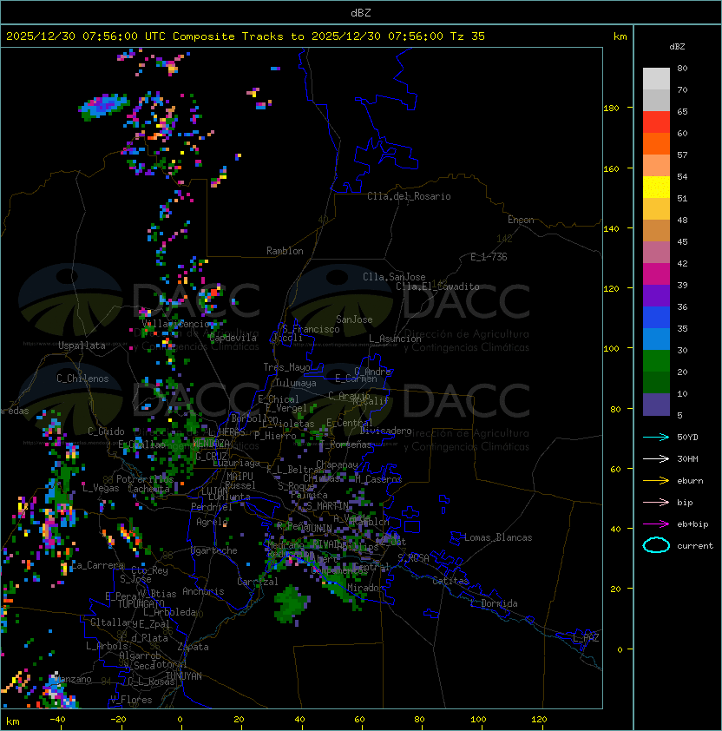Click the yellow eburn arrow icon
This screenshot has height=731, width=722.
pyautogui.click(x=656, y=481)
